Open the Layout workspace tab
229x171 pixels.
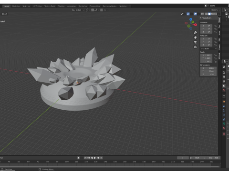pyautogui.click(x=6, y=6)
